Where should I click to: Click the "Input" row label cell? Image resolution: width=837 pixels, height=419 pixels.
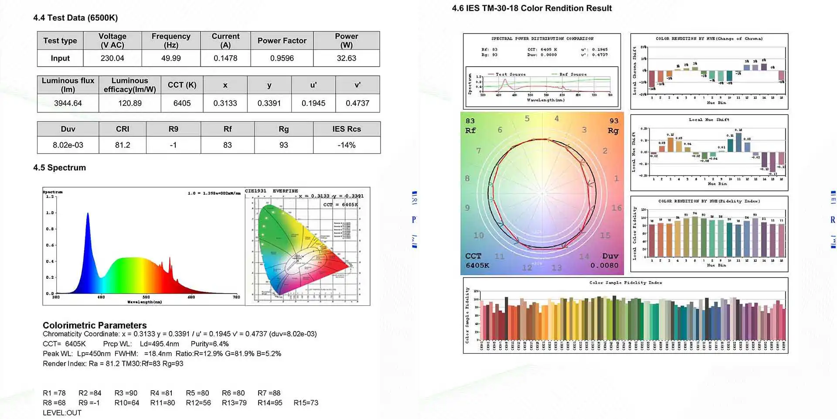point(60,58)
